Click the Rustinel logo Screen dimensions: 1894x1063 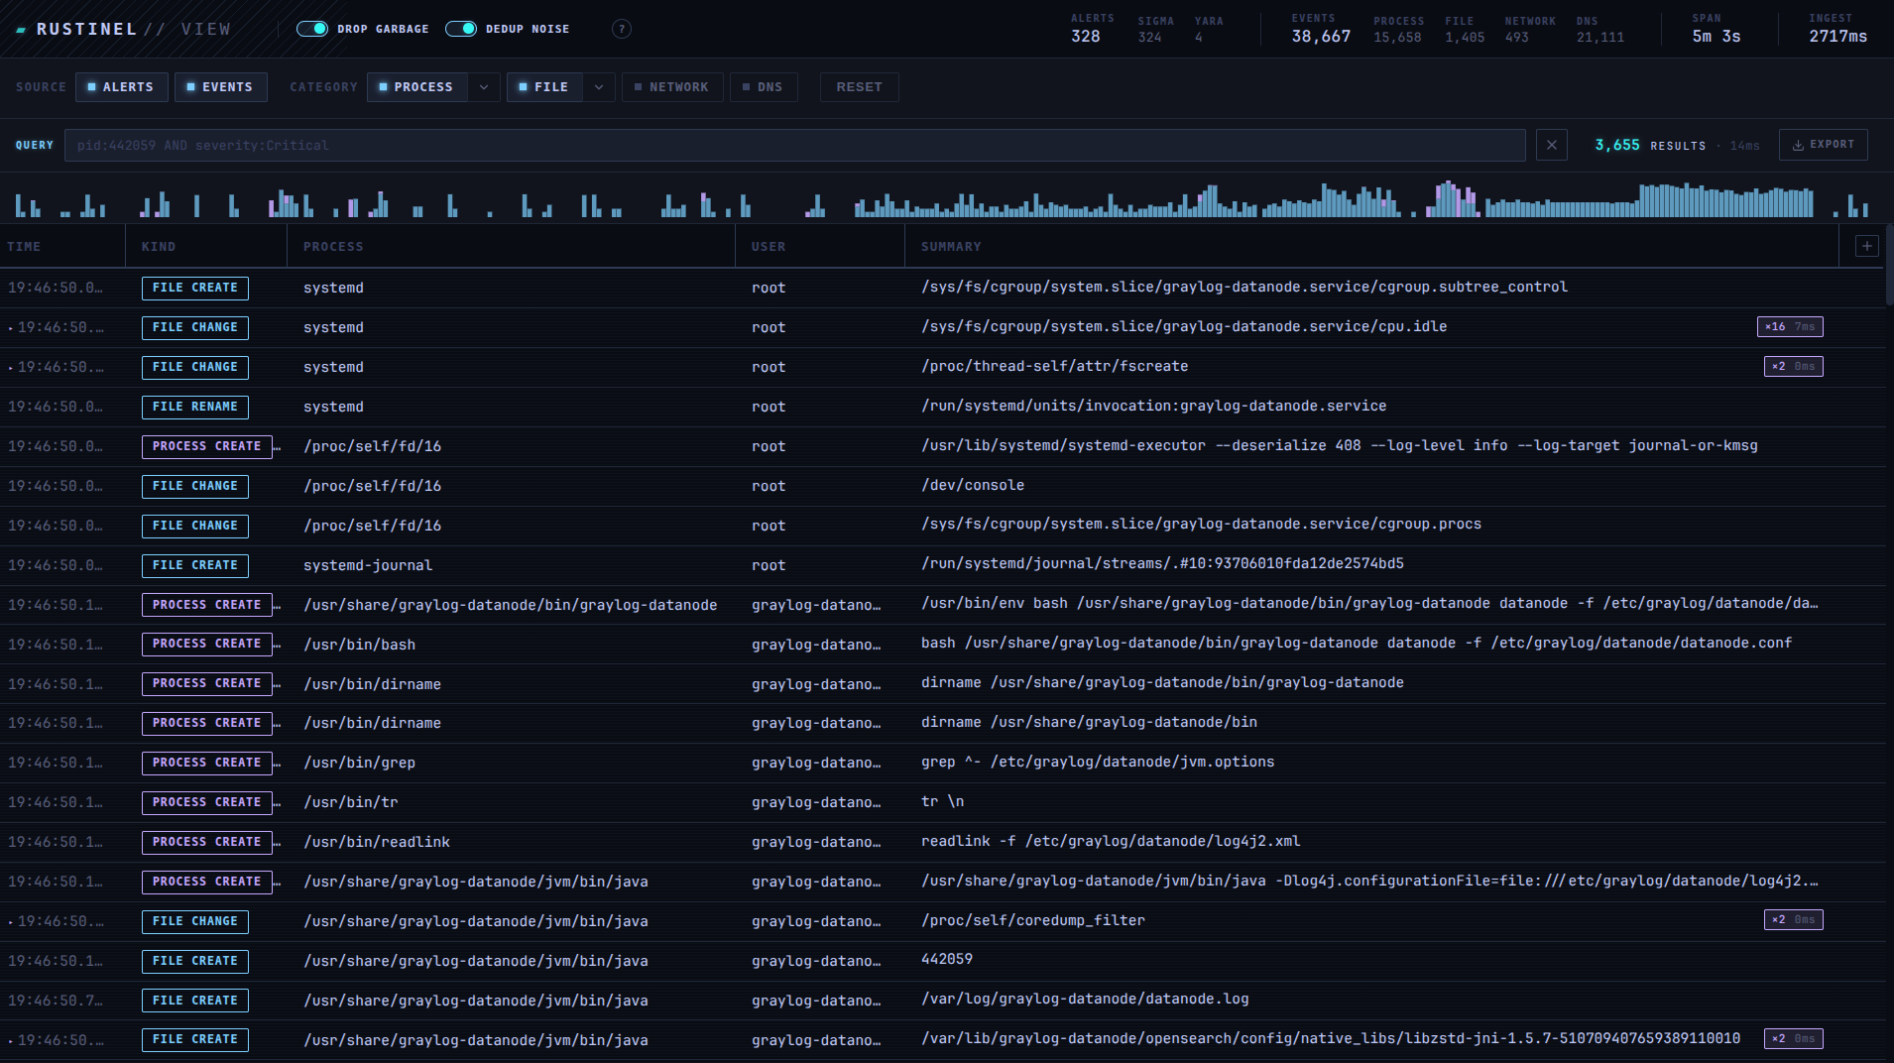(x=124, y=29)
